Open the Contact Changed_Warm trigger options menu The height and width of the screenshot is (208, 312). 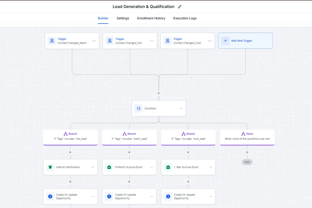[94, 41]
